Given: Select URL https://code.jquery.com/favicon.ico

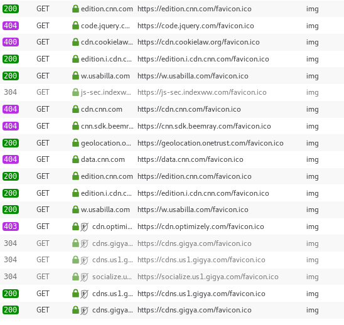Looking at the screenshot, I should (196, 26).
